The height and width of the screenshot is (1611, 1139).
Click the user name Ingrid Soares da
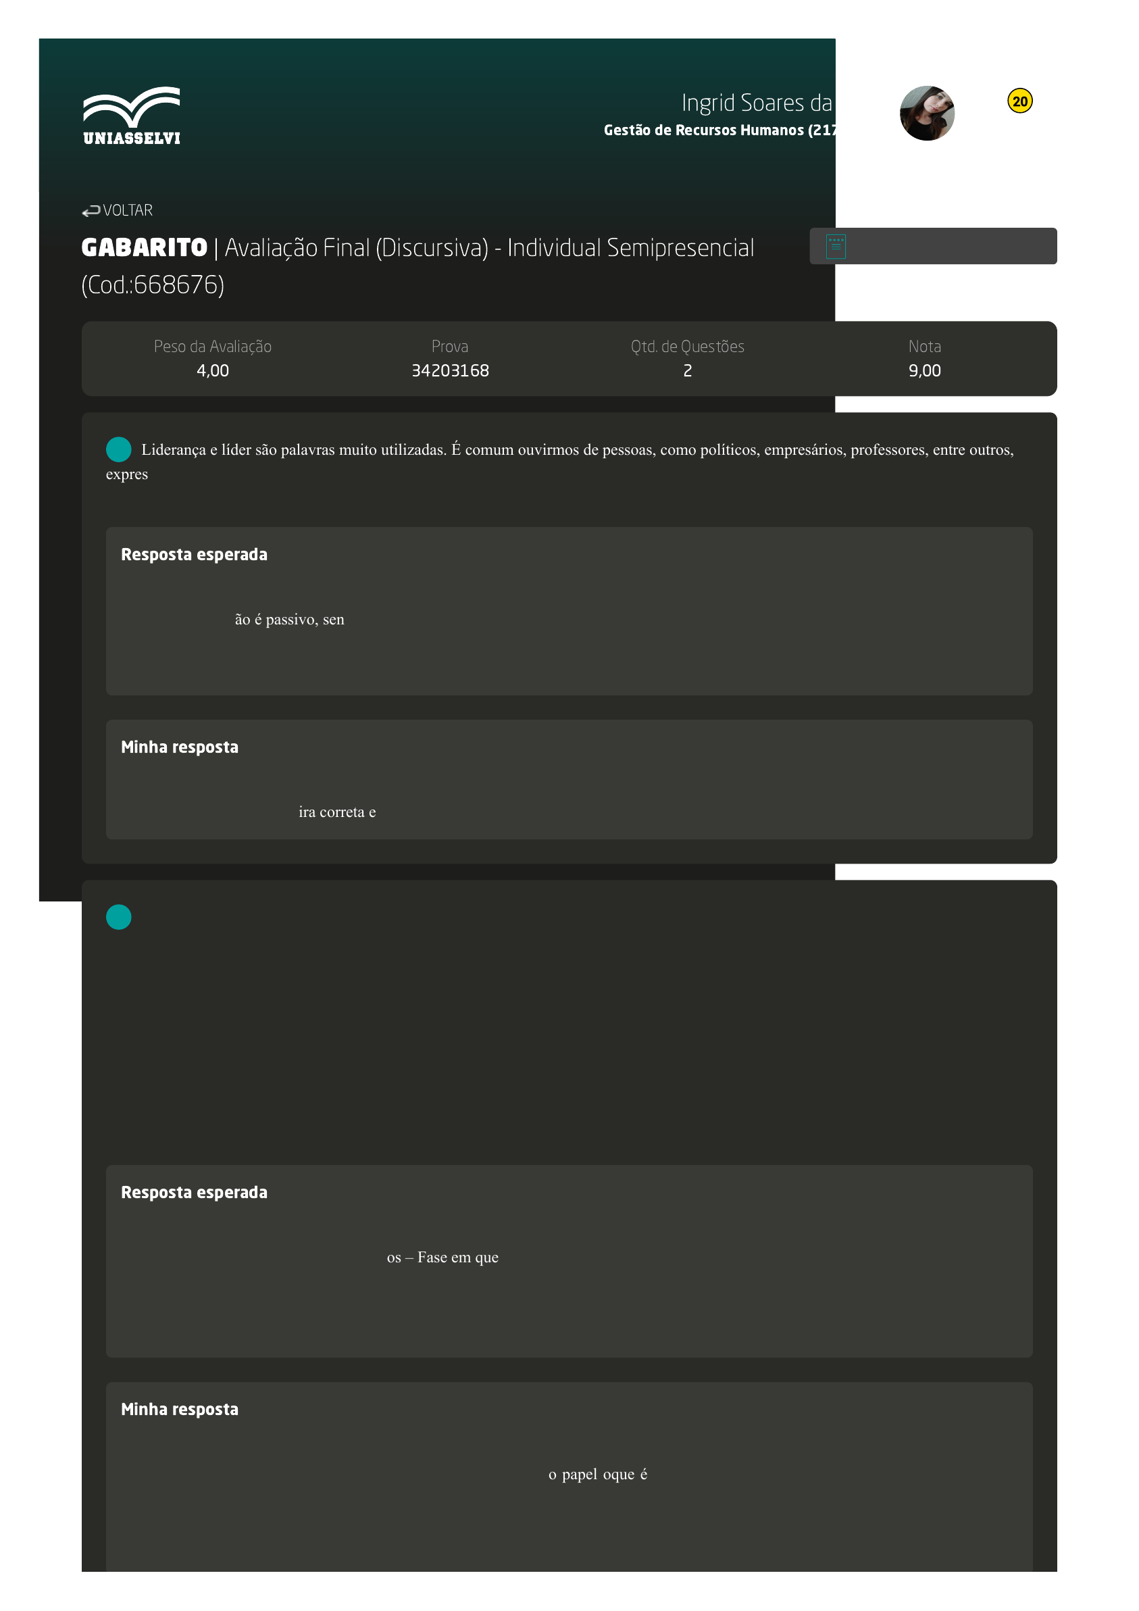pyautogui.click(x=756, y=103)
